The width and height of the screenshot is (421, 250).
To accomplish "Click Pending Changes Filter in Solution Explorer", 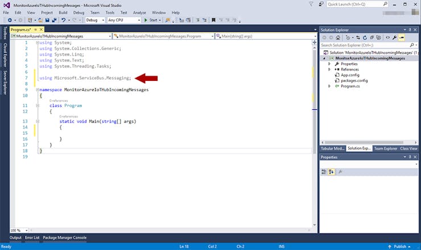I will 348,38.
